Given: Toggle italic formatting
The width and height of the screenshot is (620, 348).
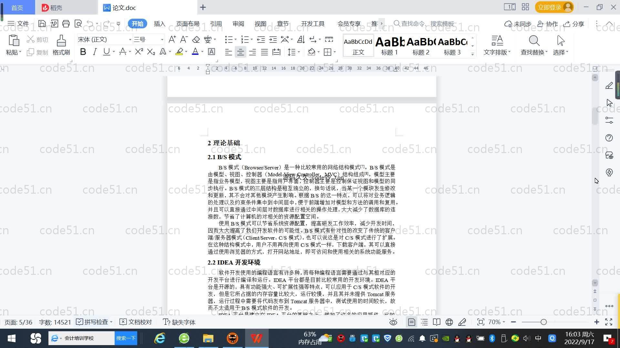Looking at the screenshot, I should 95,52.
